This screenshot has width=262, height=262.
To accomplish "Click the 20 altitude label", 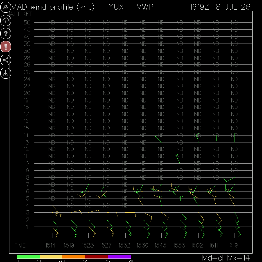I will (27, 93).
